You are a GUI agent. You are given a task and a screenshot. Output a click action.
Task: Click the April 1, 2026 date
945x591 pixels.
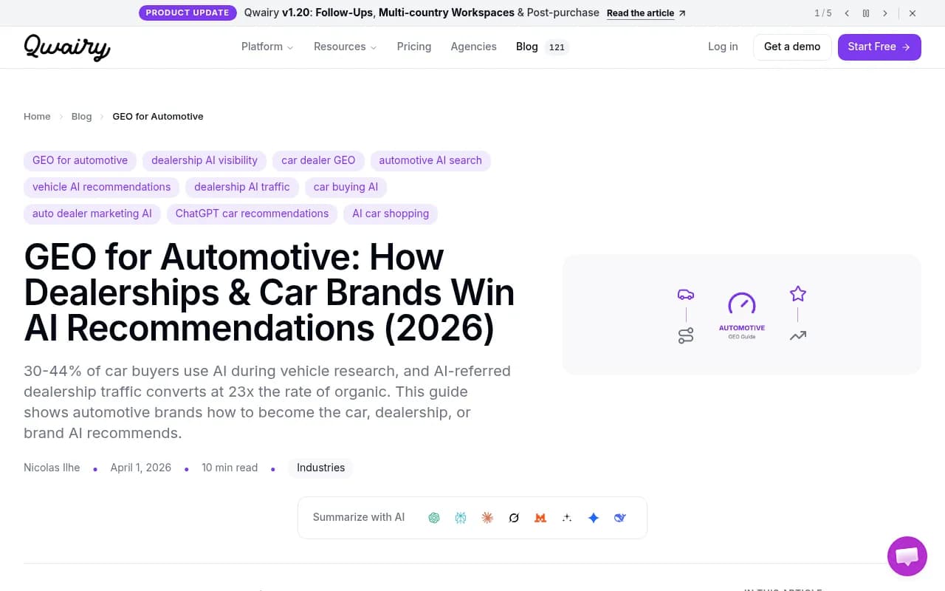coord(141,468)
